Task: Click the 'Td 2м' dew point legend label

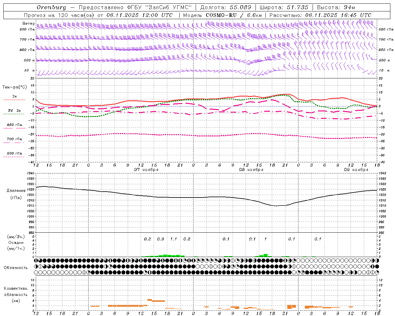Action: click(x=15, y=110)
